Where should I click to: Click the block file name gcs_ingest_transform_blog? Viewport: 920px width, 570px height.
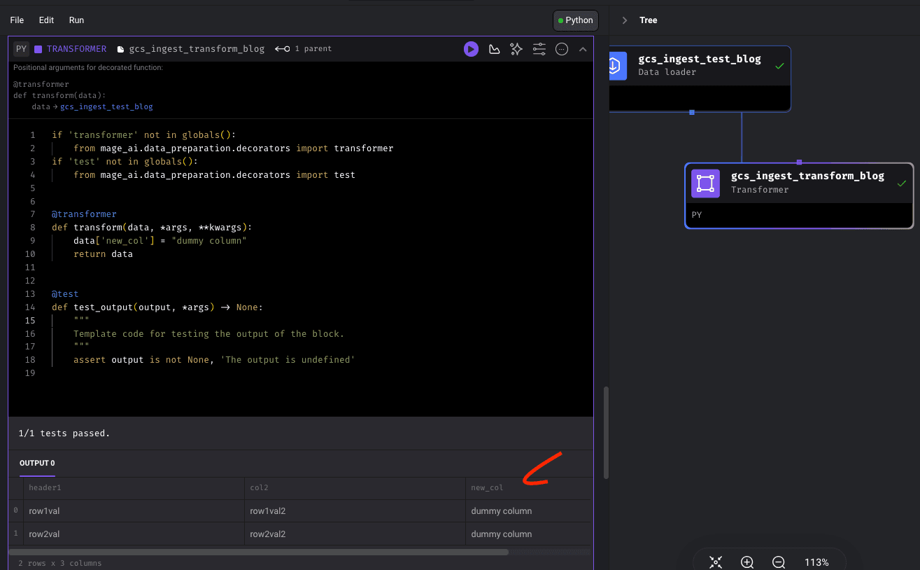(197, 49)
